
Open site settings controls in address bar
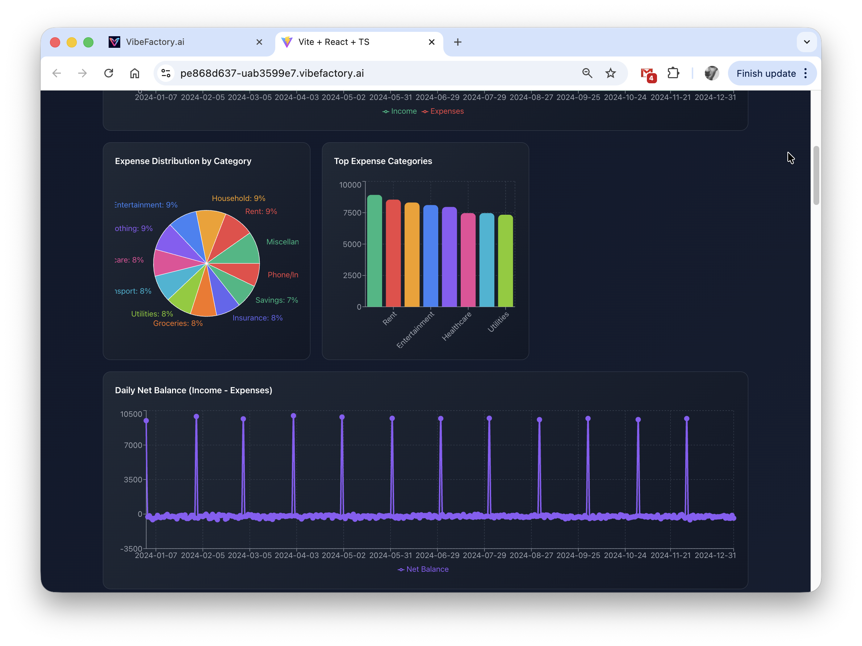[x=166, y=73]
